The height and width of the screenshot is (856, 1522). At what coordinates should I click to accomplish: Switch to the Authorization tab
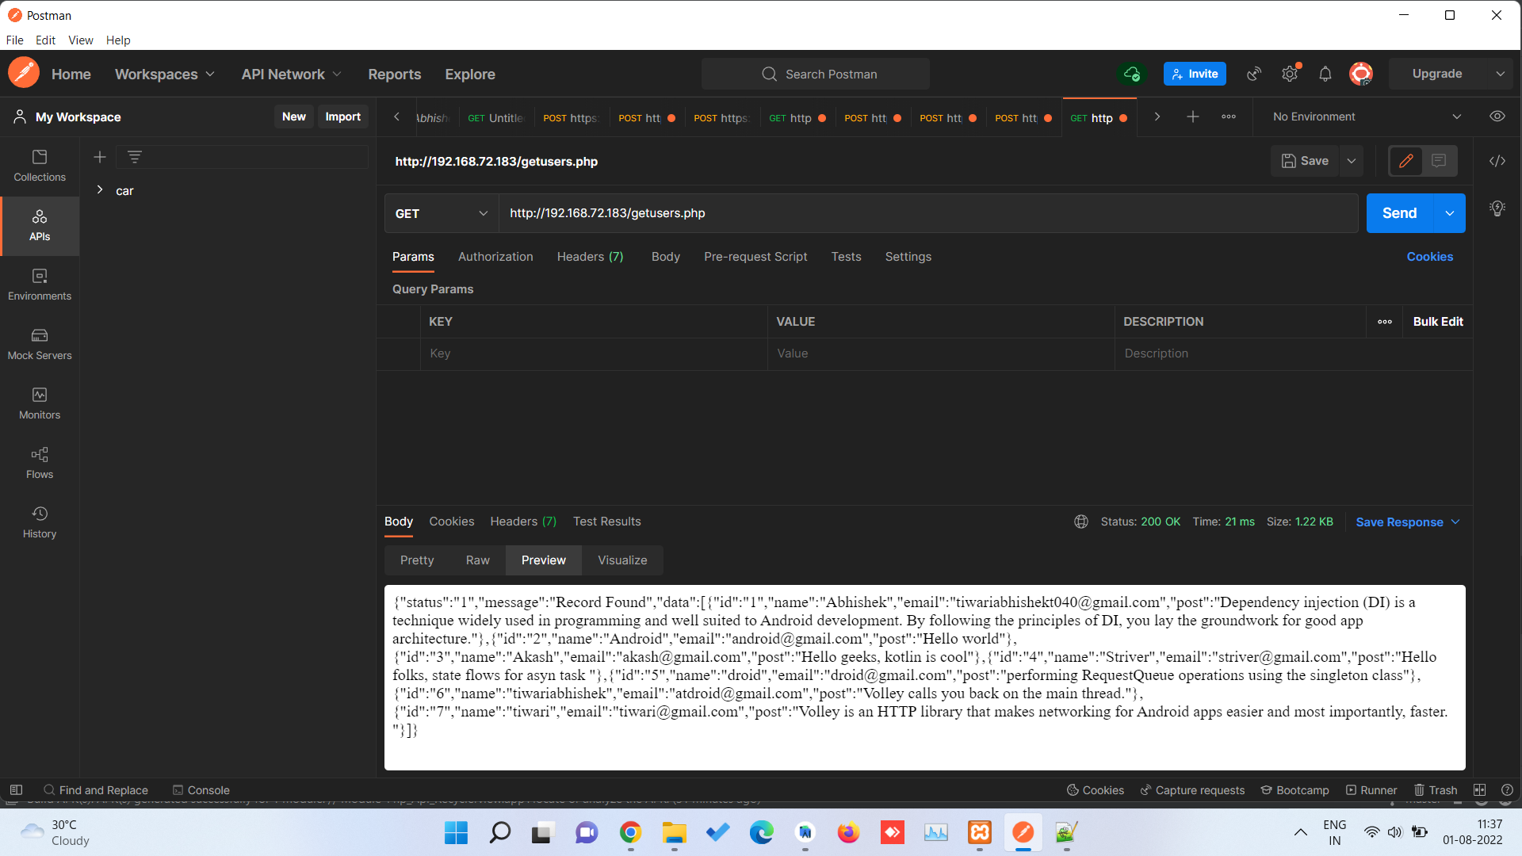coord(495,257)
